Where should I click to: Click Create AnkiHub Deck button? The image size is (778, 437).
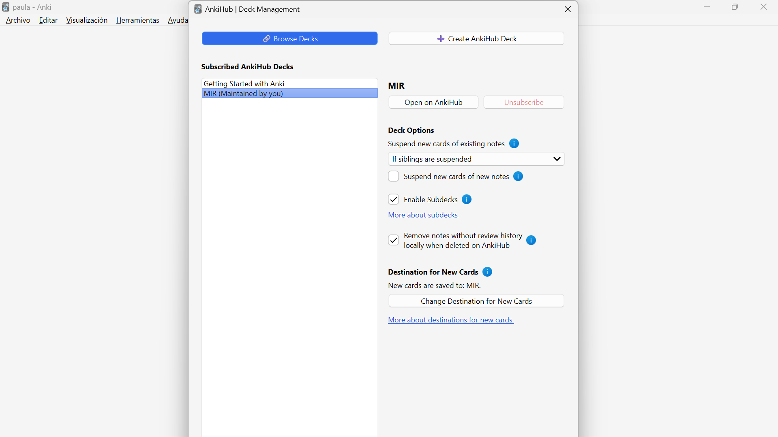coord(476,38)
